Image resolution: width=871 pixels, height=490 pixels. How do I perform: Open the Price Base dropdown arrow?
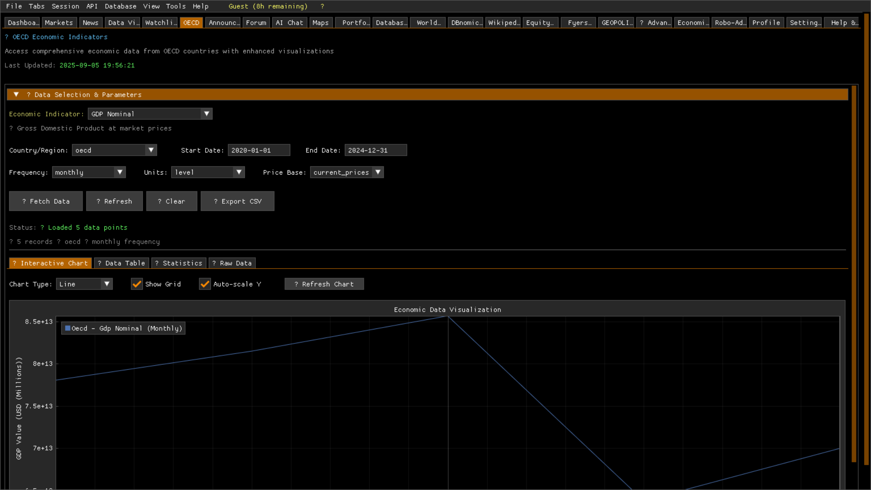[377, 172]
